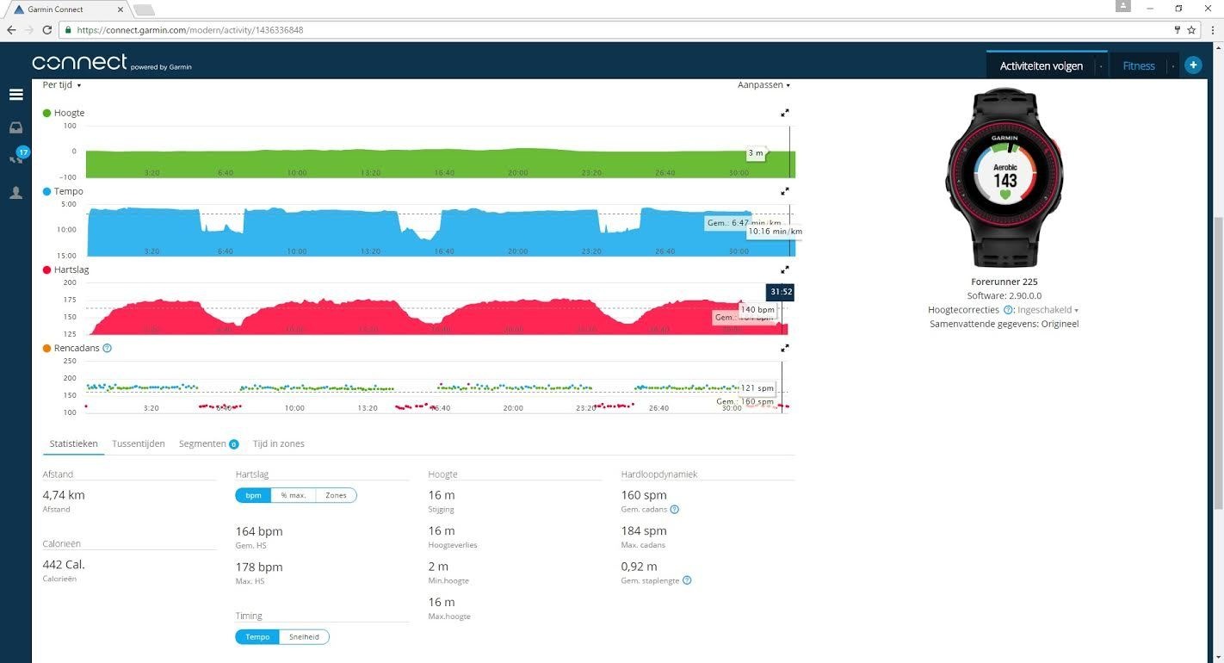Open the Per tijd dropdown
The height and width of the screenshot is (663, 1224).
tap(62, 85)
